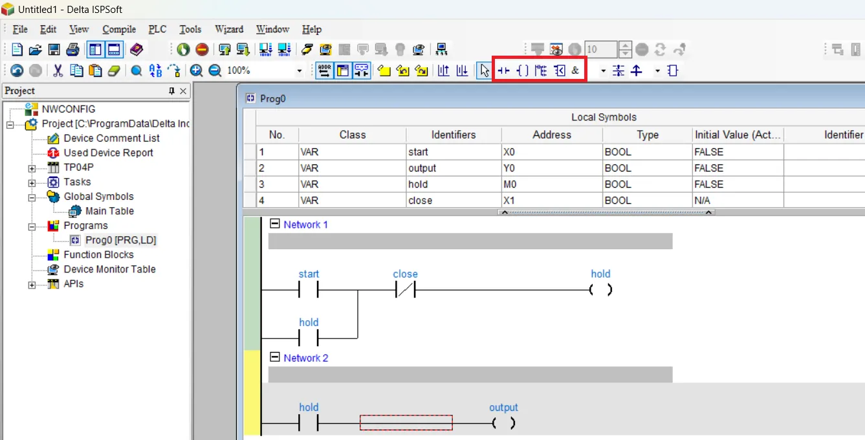Screen dimensions: 865x440
Task: Click the Download to PLC icon
Action: tap(243, 49)
